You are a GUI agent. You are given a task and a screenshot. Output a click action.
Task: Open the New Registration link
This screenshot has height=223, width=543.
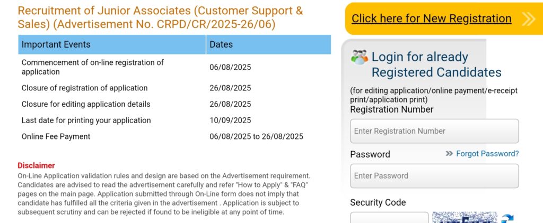(x=431, y=18)
